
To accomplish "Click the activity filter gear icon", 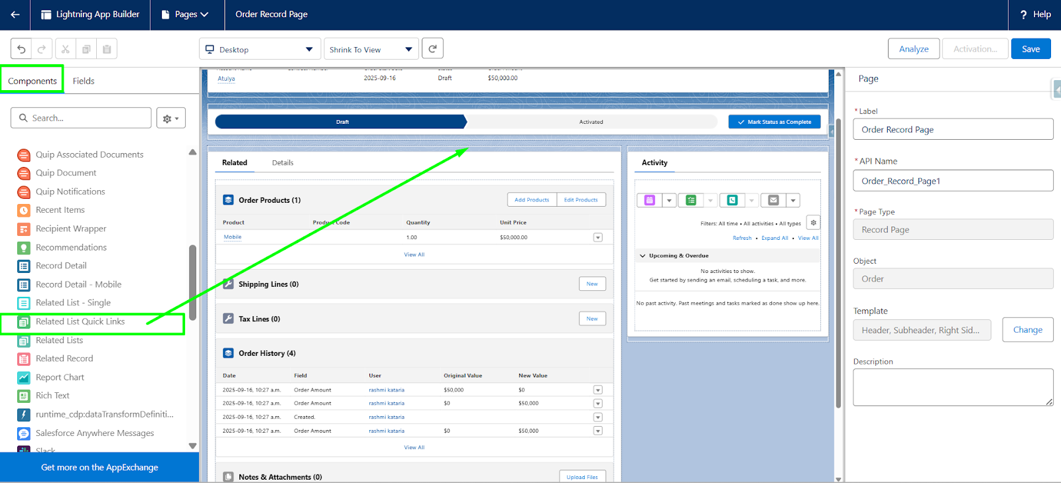I will point(813,223).
